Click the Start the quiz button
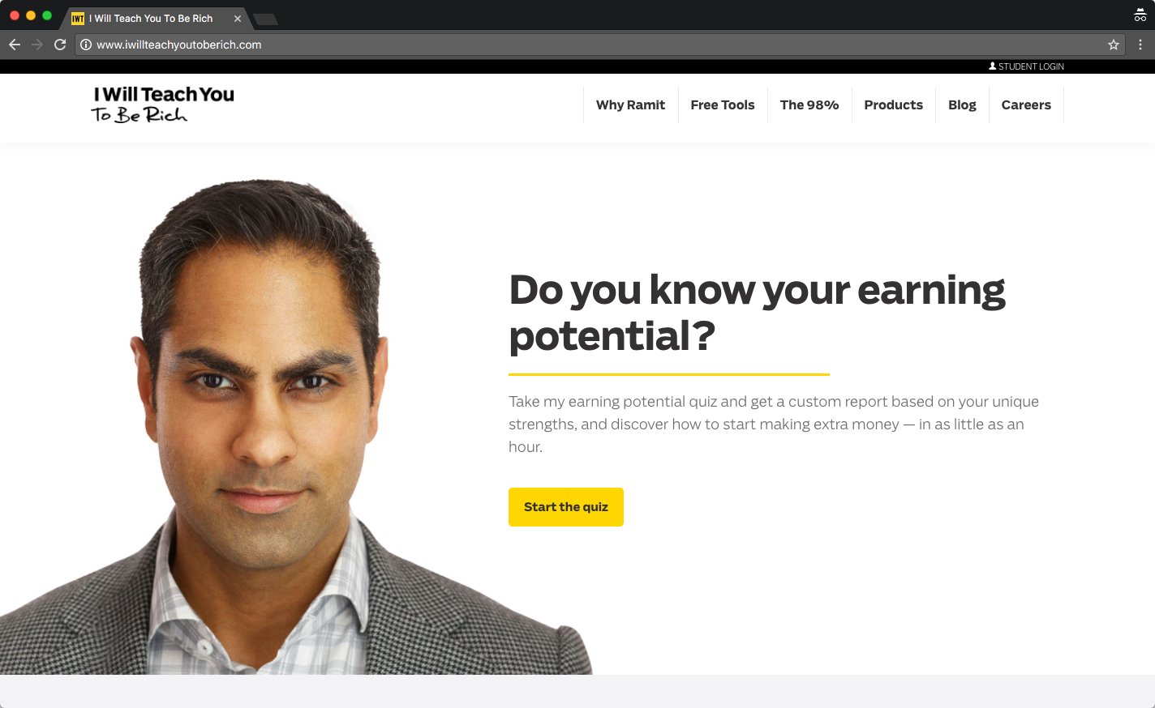Viewport: 1155px width, 708px height. (566, 507)
